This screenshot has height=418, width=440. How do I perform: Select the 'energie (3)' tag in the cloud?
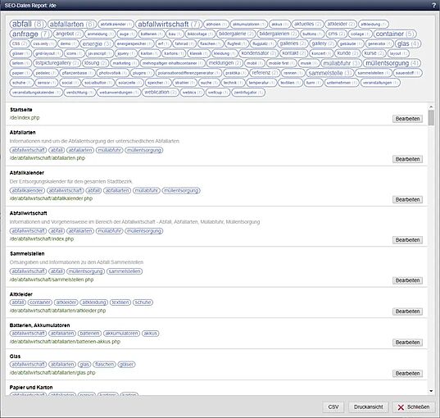(97, 43)
